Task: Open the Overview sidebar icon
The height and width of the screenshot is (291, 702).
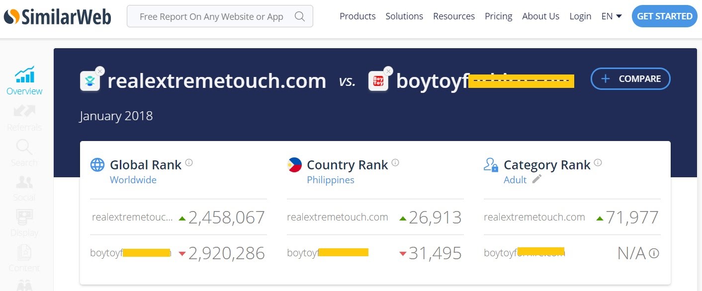Action: pyautogui.click(x=24, y=80)
